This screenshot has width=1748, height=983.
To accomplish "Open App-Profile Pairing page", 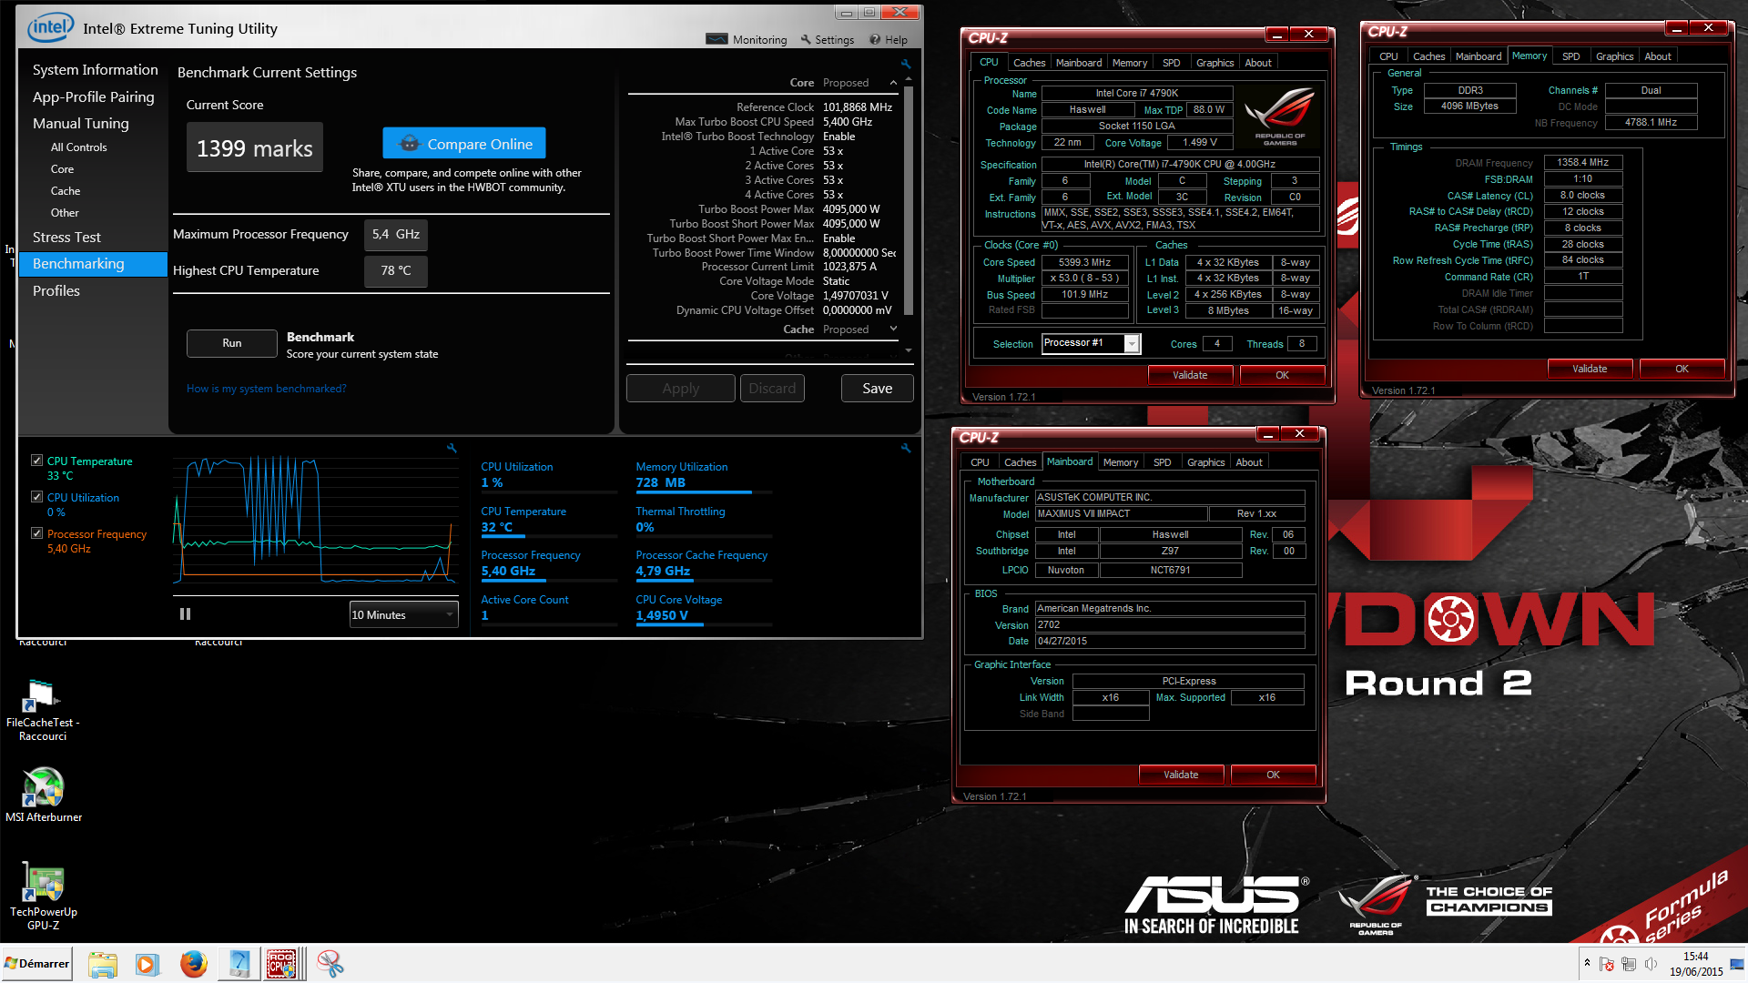I will 93,97.
